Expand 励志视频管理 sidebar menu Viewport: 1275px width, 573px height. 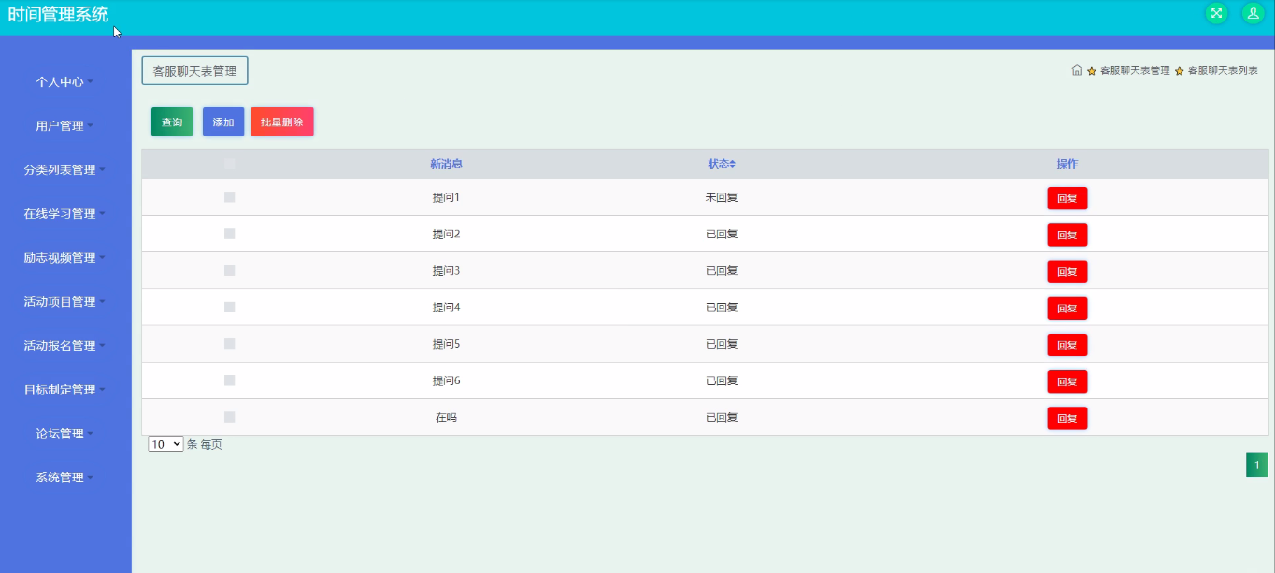click(65, 258)
